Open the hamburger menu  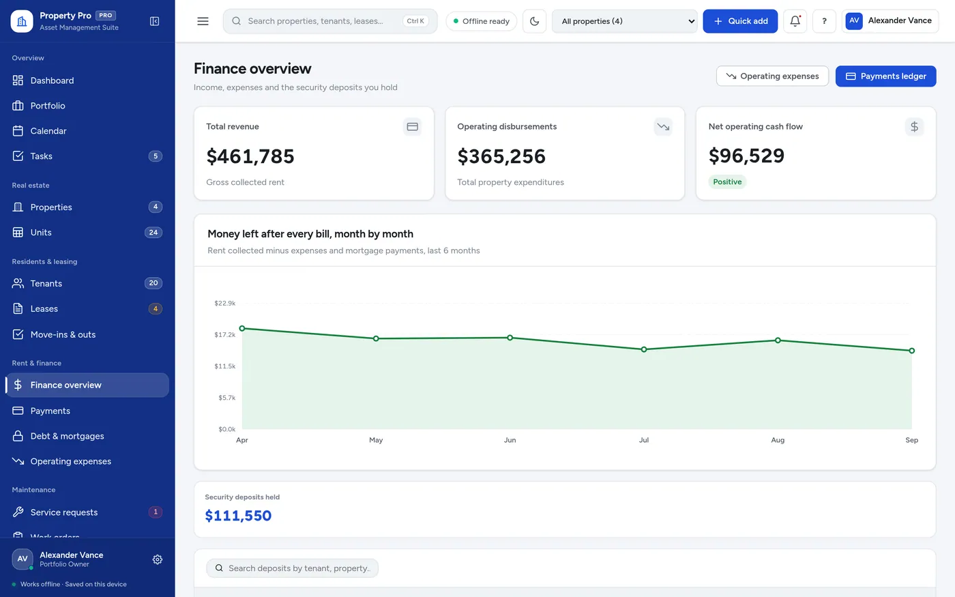(x=203, y=21)
